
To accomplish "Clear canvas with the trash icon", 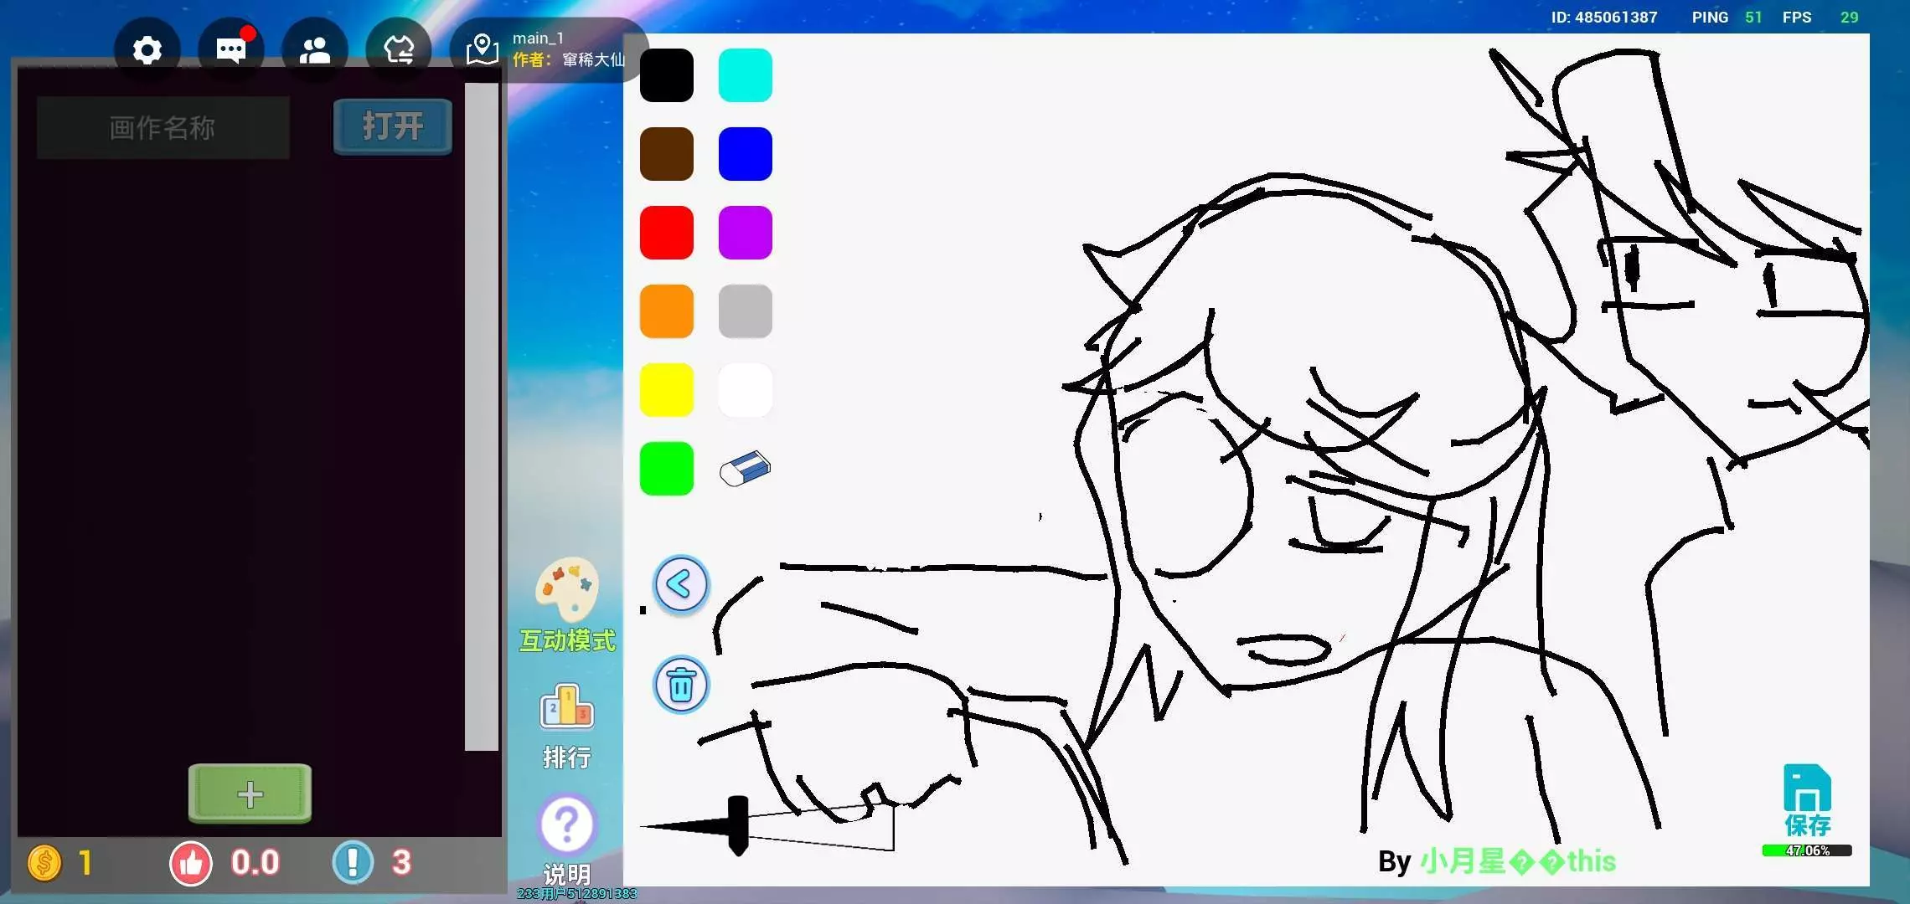I will tap(680, 685).
